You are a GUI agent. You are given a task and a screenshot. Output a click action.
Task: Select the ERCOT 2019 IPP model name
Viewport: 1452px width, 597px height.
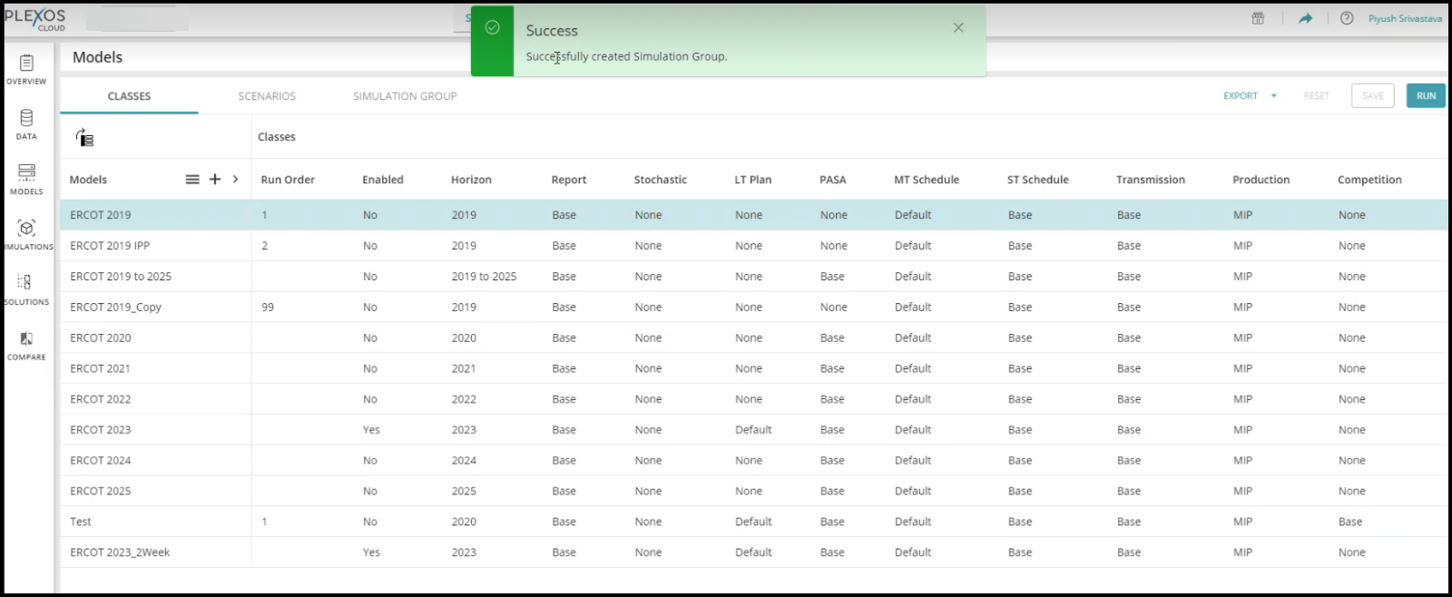pos(110,246)
